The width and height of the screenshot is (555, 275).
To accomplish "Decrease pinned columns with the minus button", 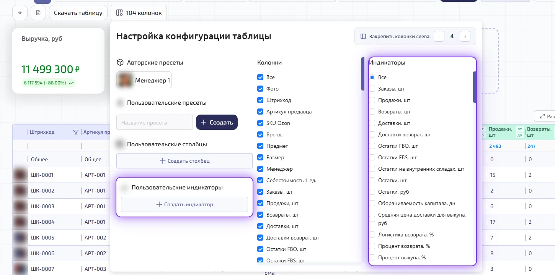I will (x=439, y=37).
